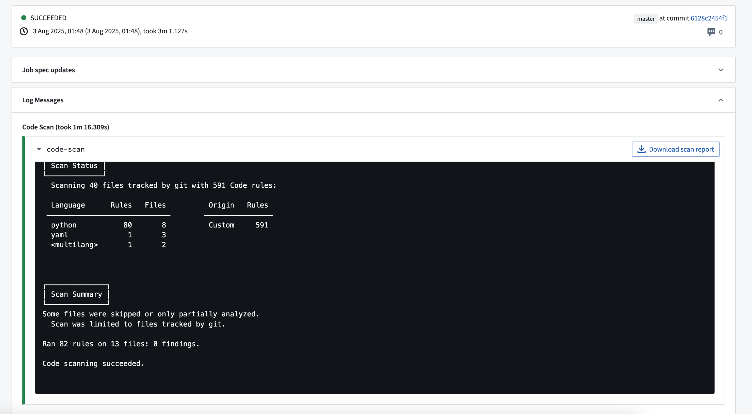Click the green SUCCEEDED status dot
752x414 pixels.
[24, 17]
